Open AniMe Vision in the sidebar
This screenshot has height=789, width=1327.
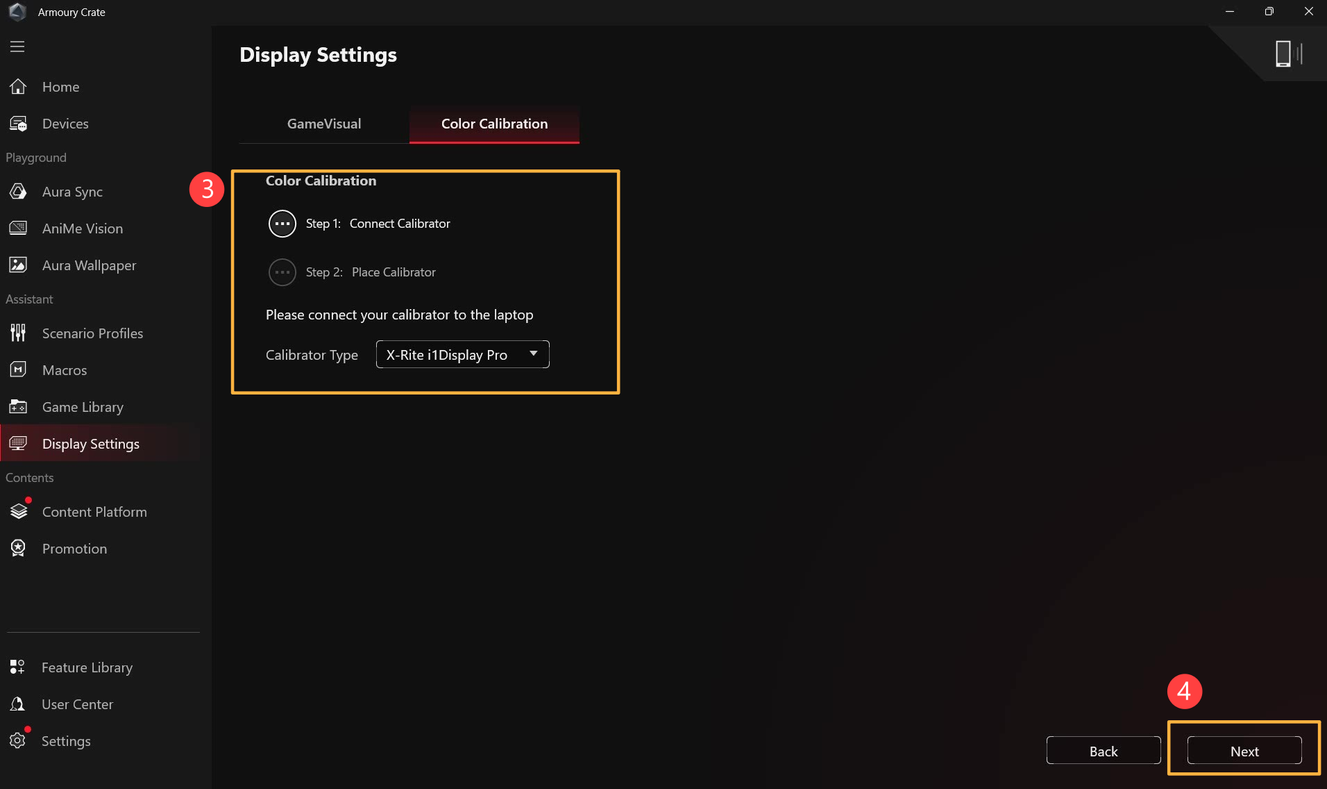coord(82,229)
